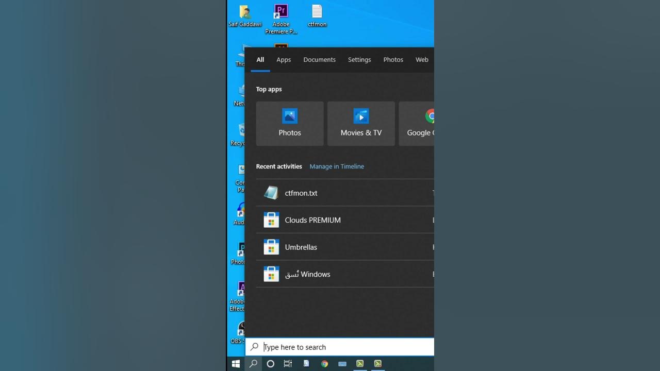Launch Cortana from the taskbar circle icon
The height and width of the screenshot is (371, 660).
pos(270,363)
